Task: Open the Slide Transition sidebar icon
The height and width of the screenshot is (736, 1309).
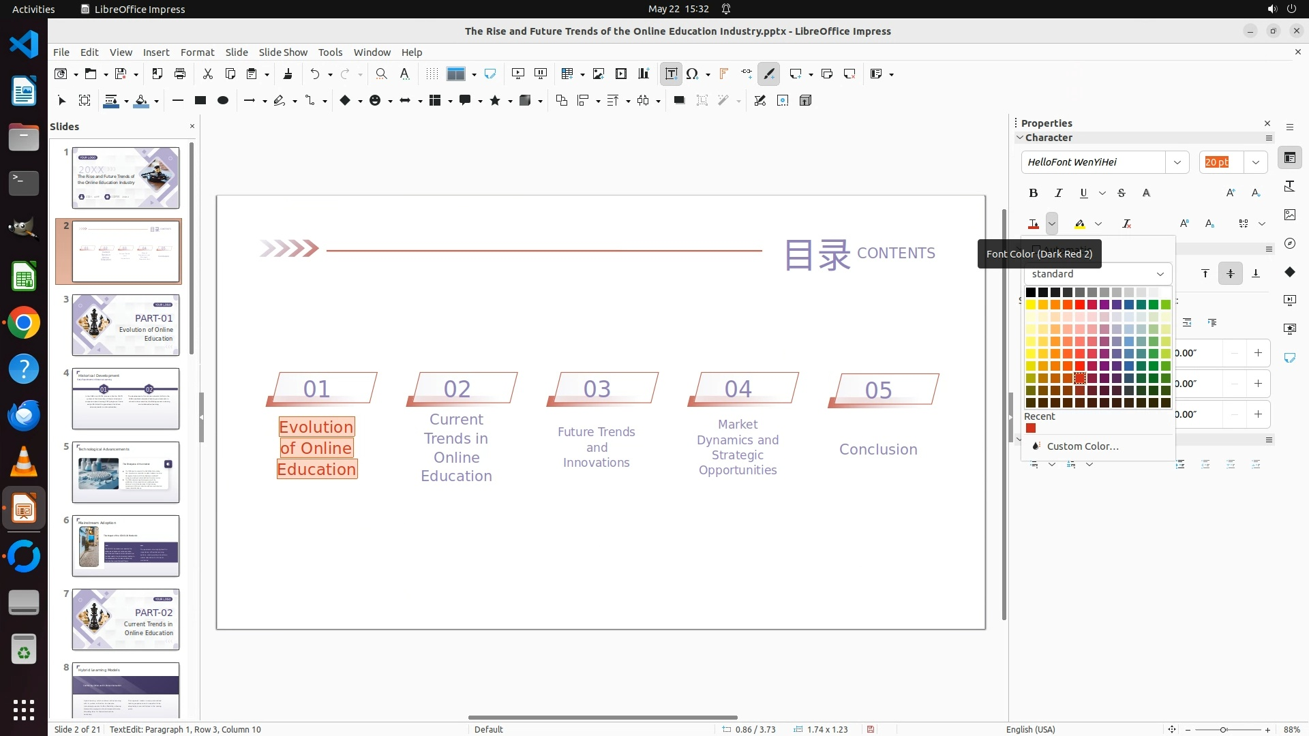Action: (x=1289, y=301)
